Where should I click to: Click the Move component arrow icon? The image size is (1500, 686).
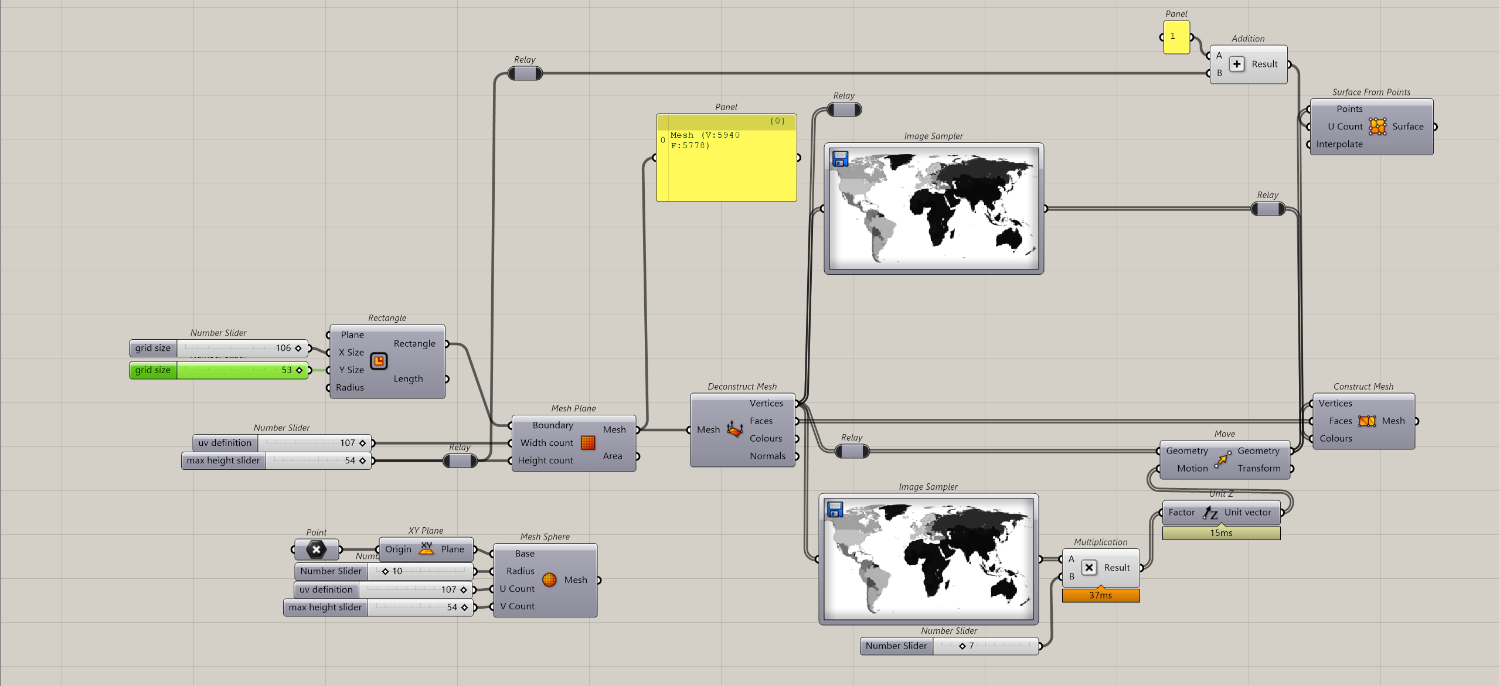1223,459
